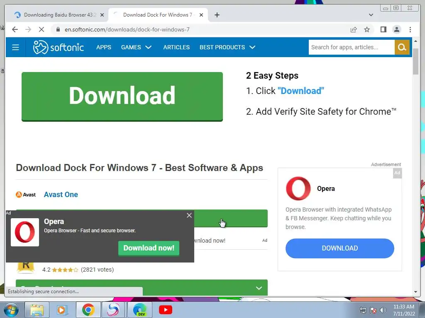425x318 pixels.
Task: Open the Softonic hamburger menu
Action: click(15, 47)
